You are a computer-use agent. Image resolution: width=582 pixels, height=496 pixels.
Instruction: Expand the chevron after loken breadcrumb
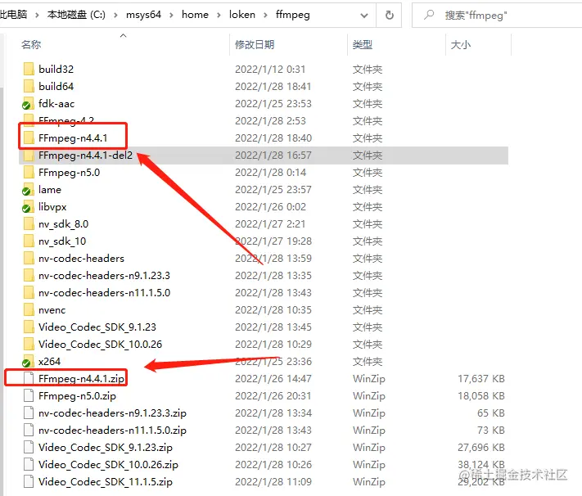265,16
